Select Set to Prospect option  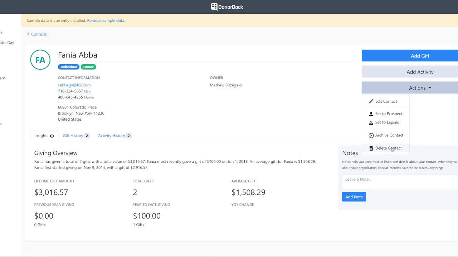pos(386,114)
